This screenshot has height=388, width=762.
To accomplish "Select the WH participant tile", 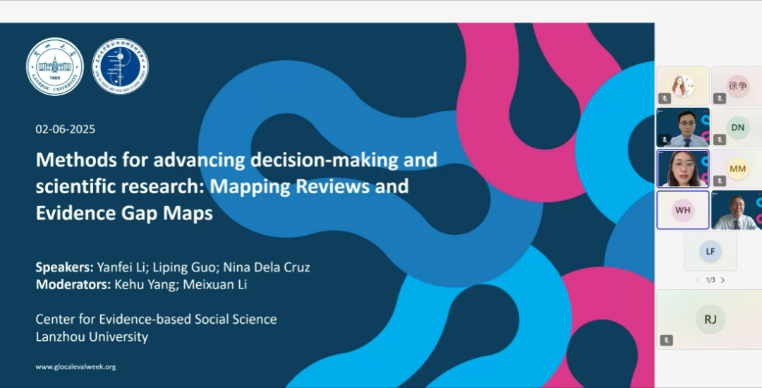I will 682,210.
